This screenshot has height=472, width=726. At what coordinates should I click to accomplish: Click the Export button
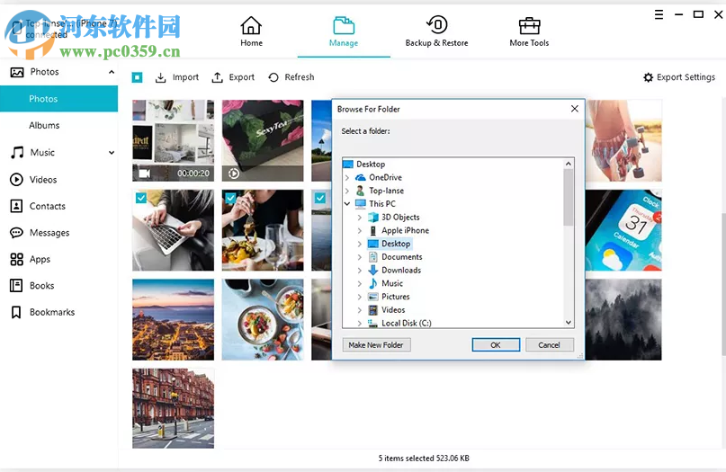233,77
